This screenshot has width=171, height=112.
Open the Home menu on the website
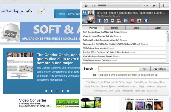61,14
